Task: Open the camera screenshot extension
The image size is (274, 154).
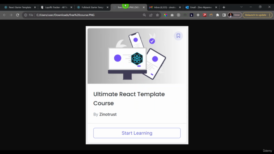Action: point(172,15)
